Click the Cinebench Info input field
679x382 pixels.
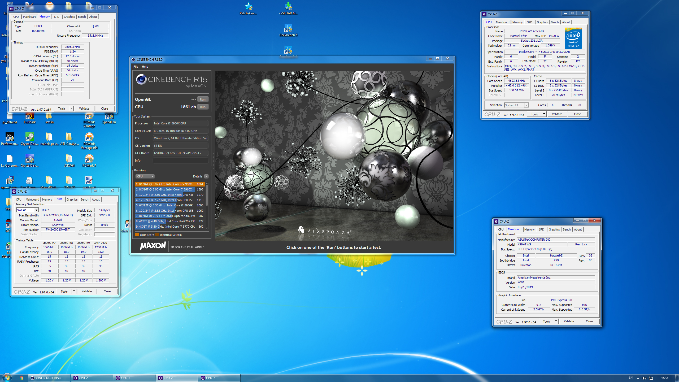pos(180,160)
